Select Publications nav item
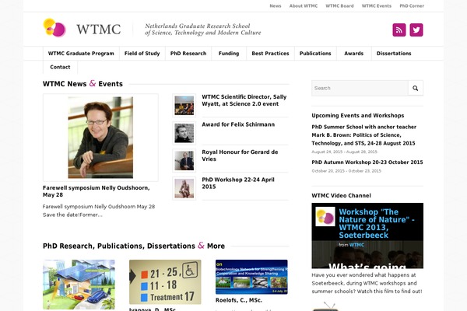The width and height of the screenshot is (467, 311). [x=315, y=54]
